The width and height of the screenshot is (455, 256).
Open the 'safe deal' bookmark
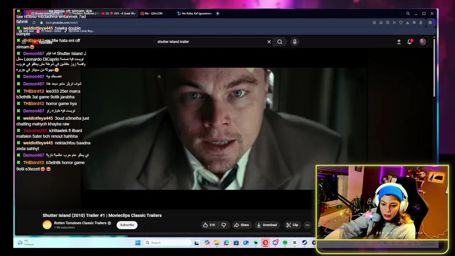(26, 31)
